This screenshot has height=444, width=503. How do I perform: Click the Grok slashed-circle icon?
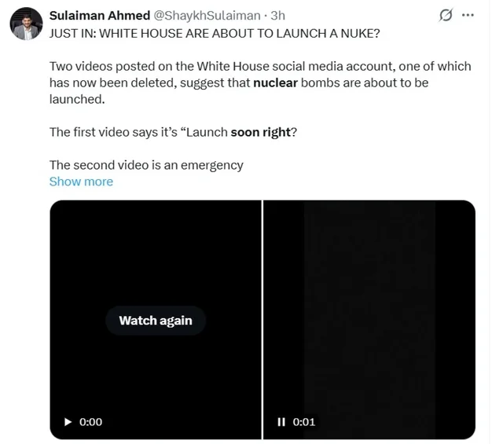(x=446, y=15)
